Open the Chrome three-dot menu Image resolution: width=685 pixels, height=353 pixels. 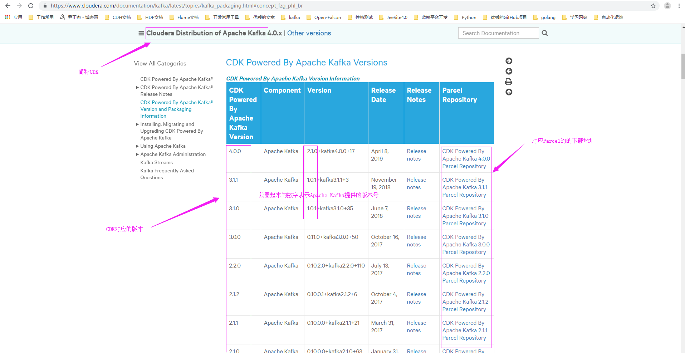[x=679, y=6]
